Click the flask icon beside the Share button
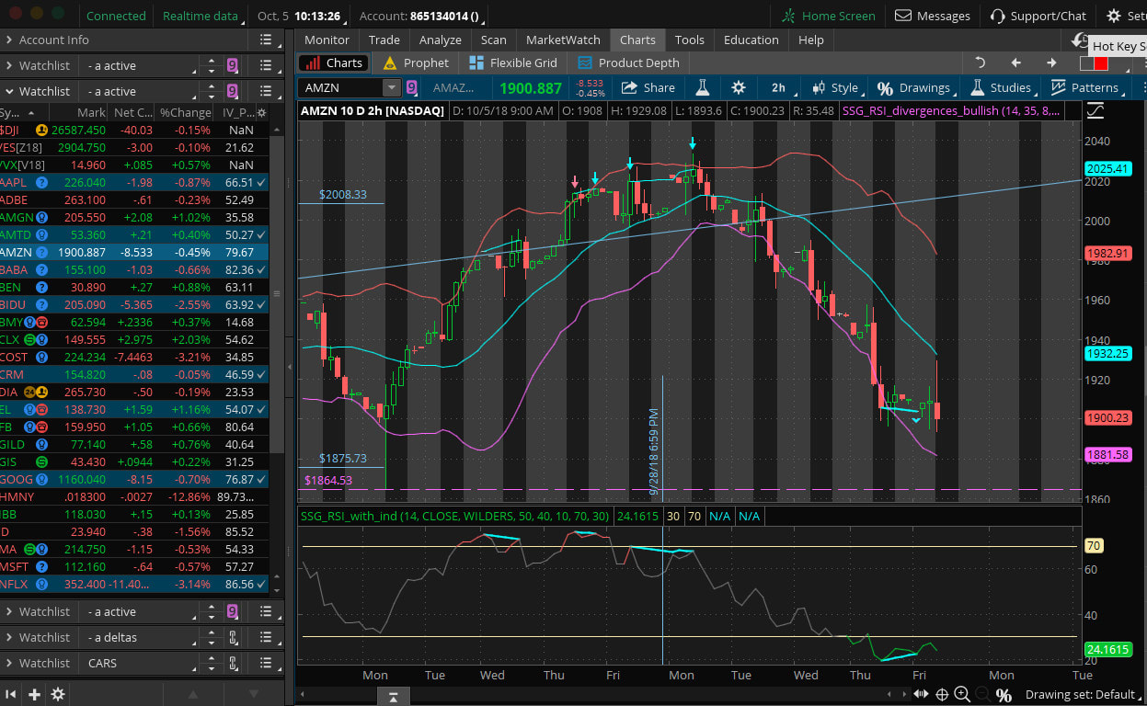 point(702,87)
